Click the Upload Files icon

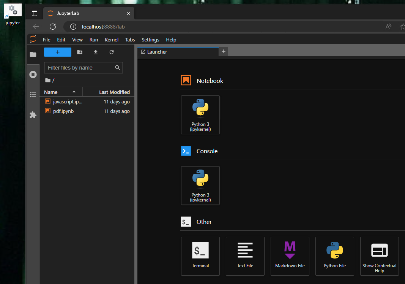(96, 52)
